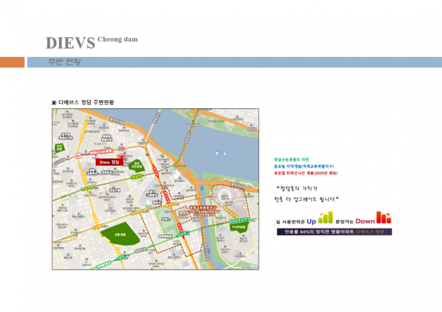Viewport: 442px width, 312px height.
Task: Click the 도산공원 park marker on map
Action: [x=59, y=149]
